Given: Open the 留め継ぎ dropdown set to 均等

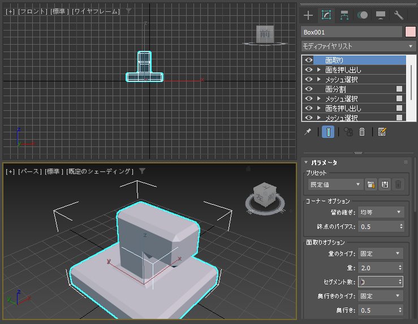Looking at the screenshot, I should click(x=381, y=213).
